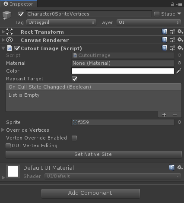184x203 pixels.
Task: Click the Cutout Image C# script icon
Action: (10, 48)
